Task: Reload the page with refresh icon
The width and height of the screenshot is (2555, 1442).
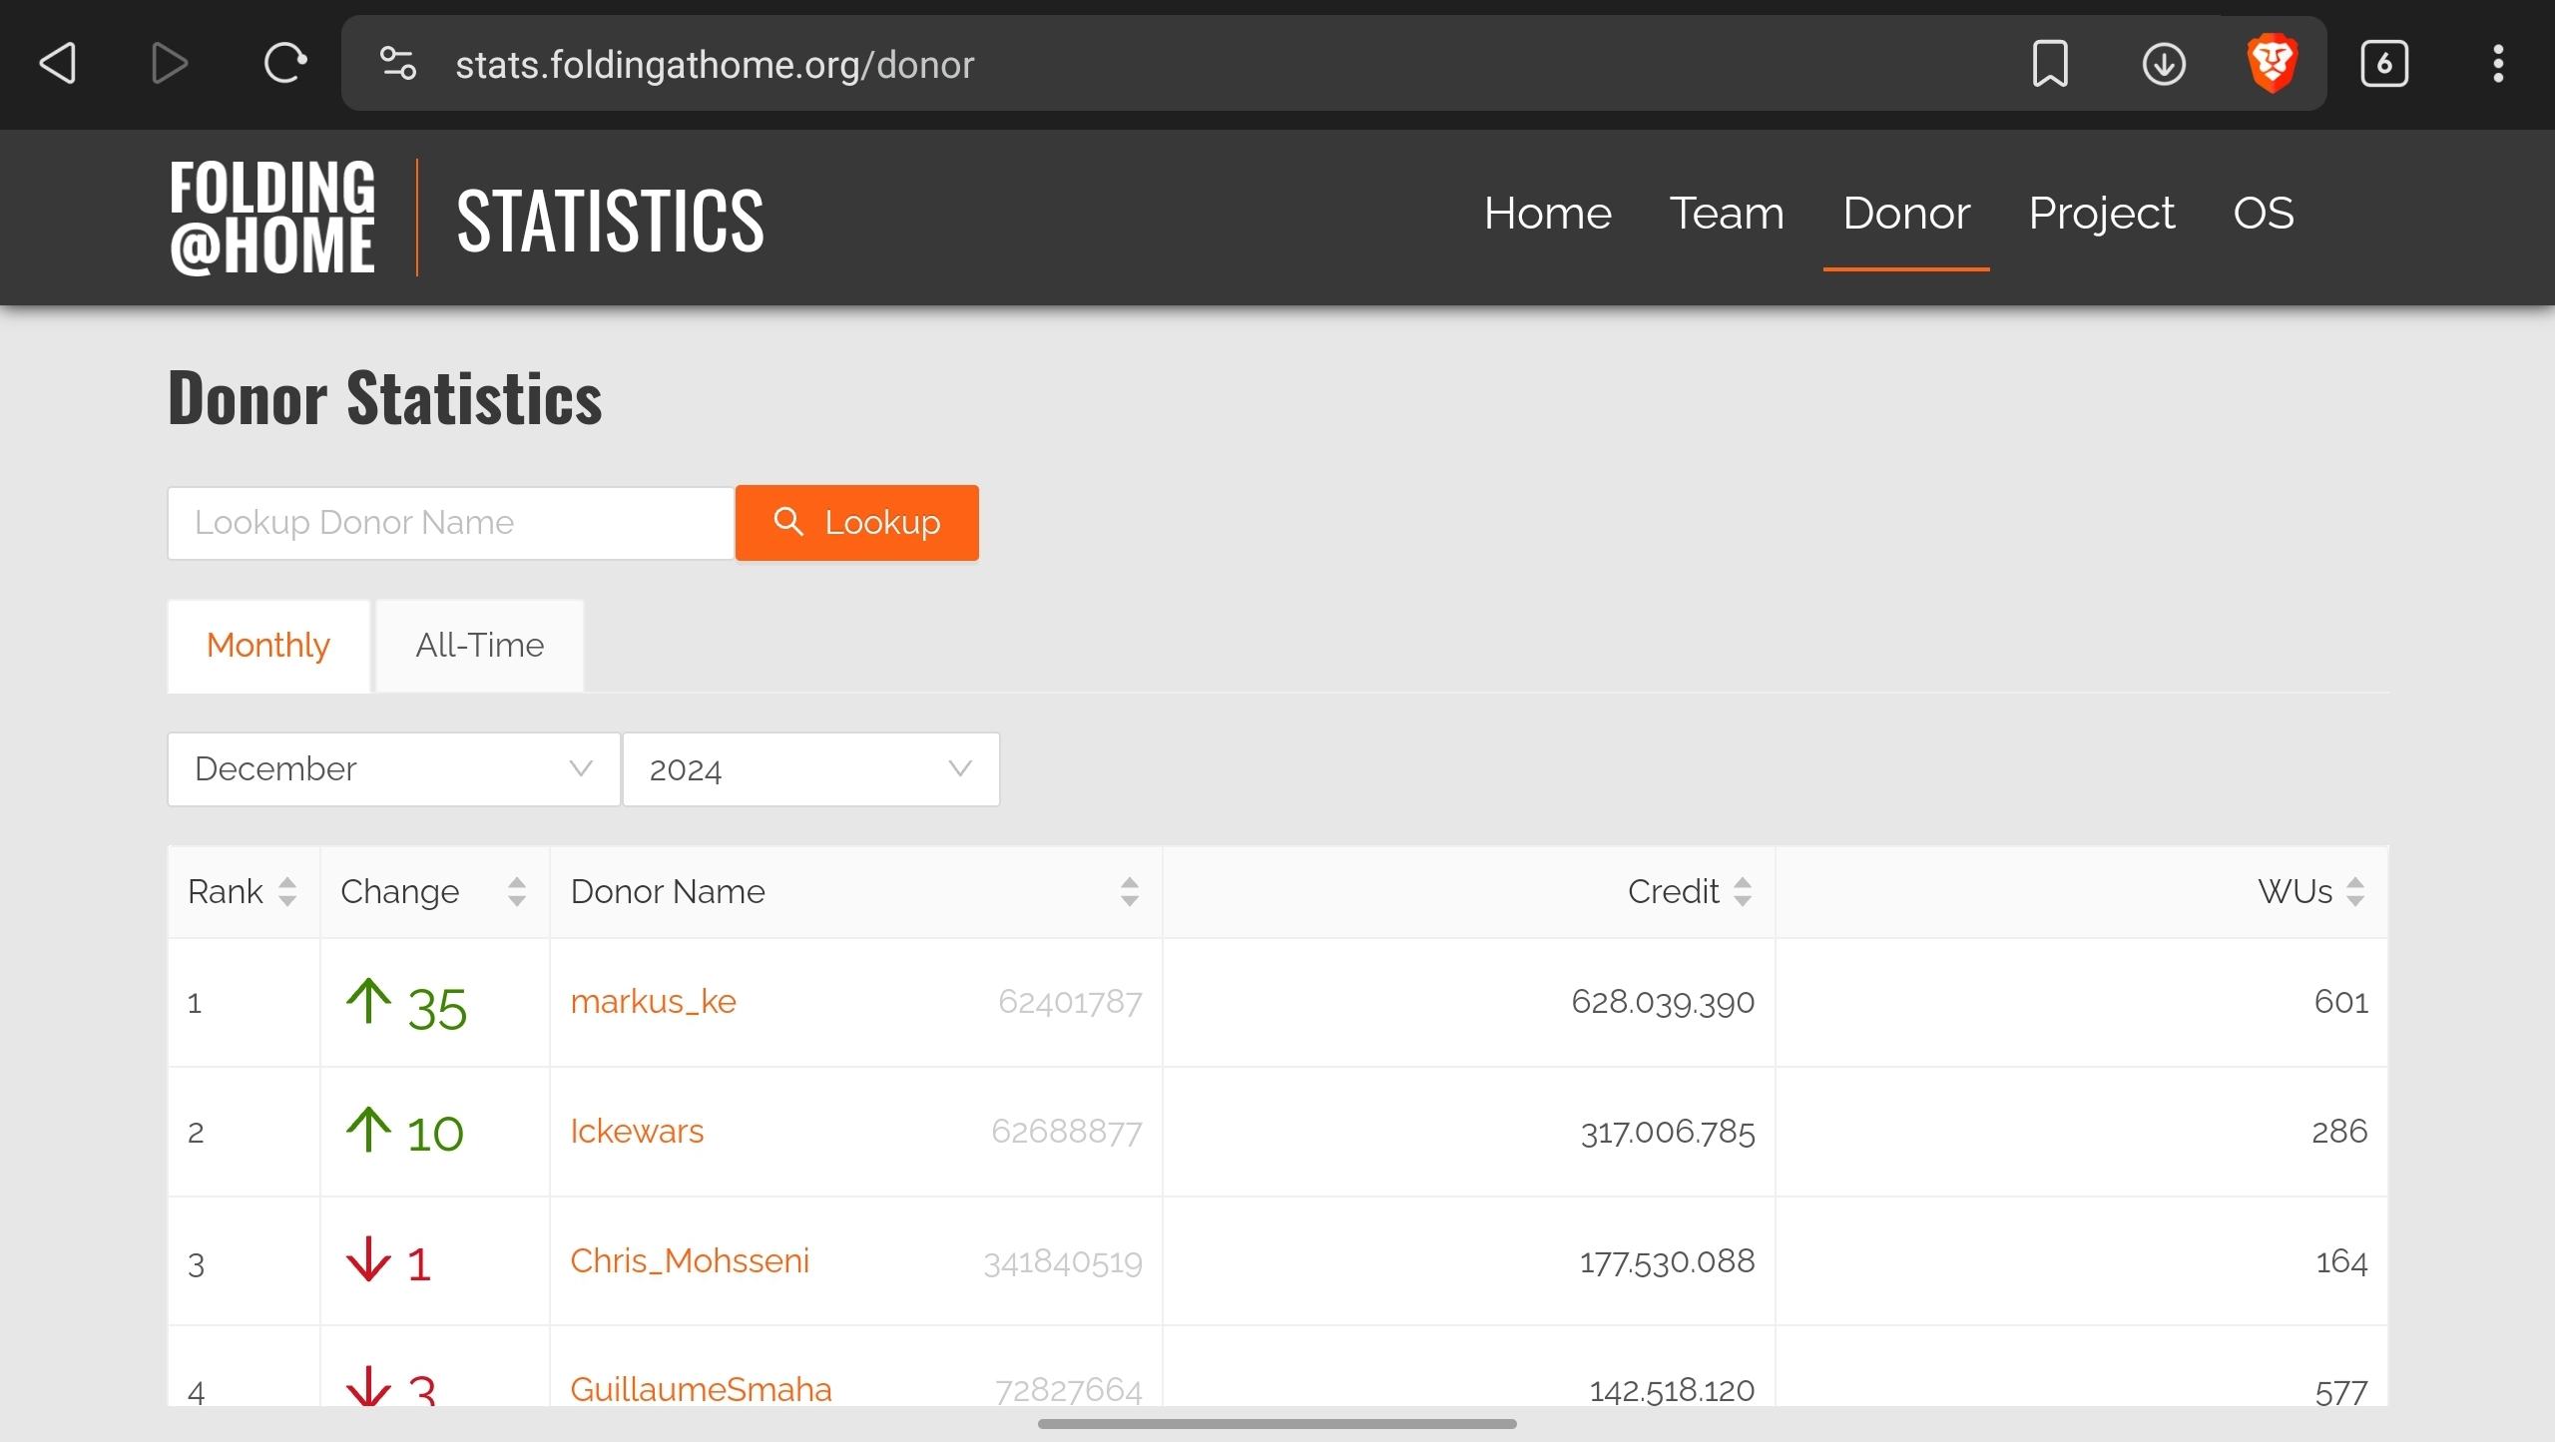Action: tap(284, 64)
